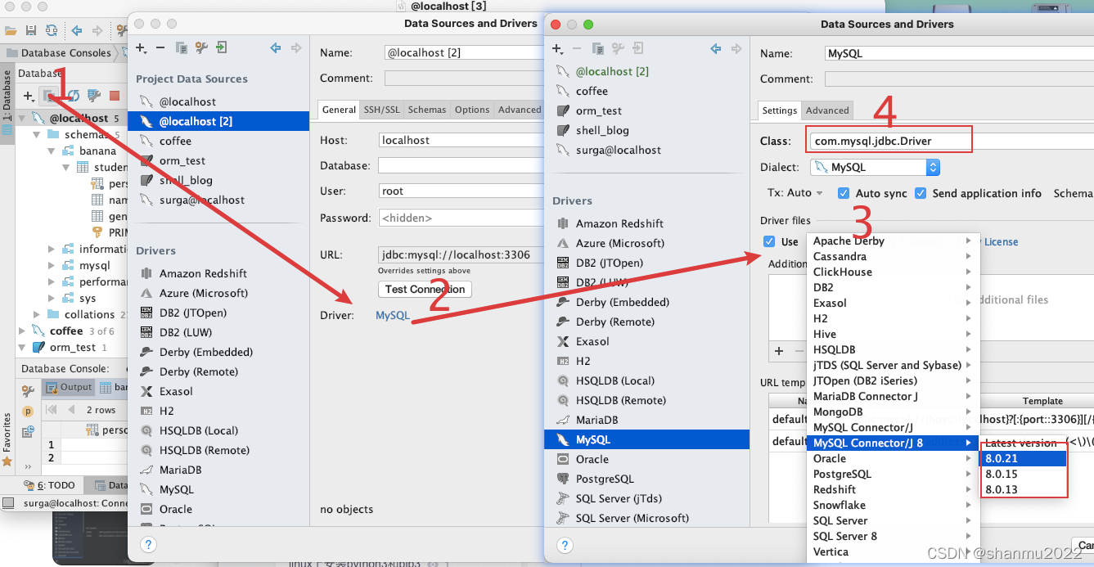Screen dimensions: 1094x567
Task: Select MySQL Connector/J 8 in driver menu
Action: point(894,443)
